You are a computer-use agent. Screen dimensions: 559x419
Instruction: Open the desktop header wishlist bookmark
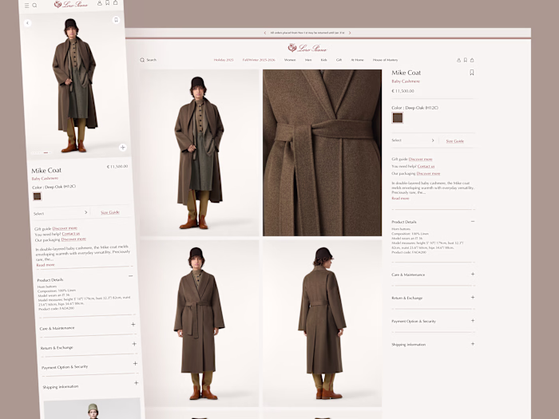pyautogui.click(x=466, y=60)
